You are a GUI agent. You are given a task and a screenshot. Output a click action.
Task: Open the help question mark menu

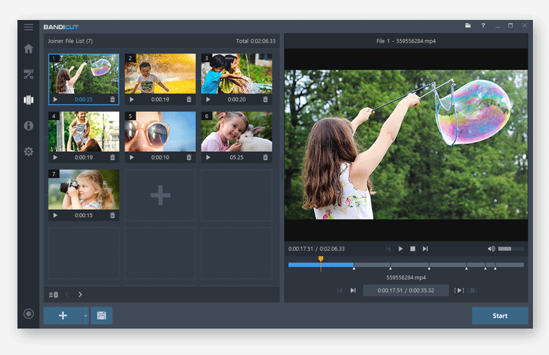482,26
